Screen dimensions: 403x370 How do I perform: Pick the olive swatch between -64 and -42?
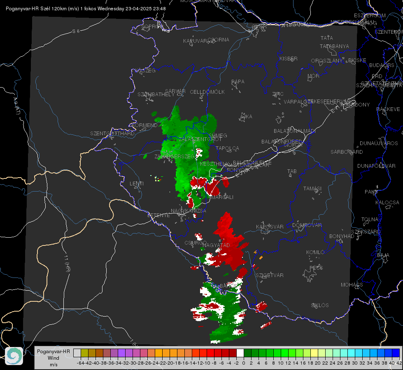tap(84, 353)
